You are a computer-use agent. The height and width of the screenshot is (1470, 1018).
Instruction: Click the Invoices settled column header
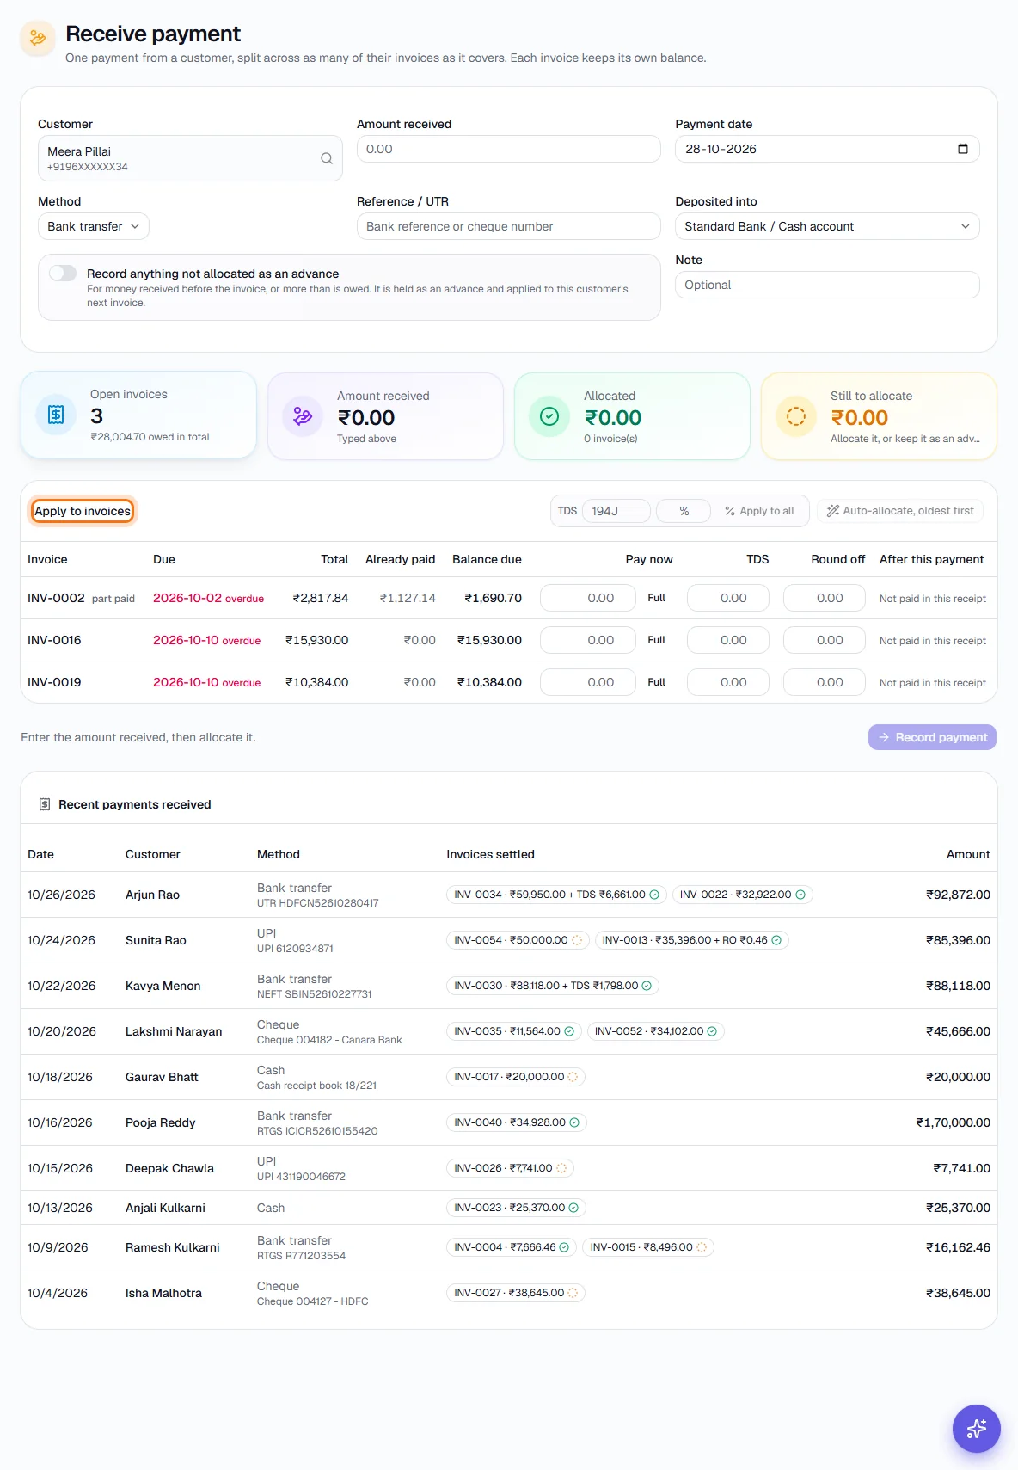click(x=490, y=854)
